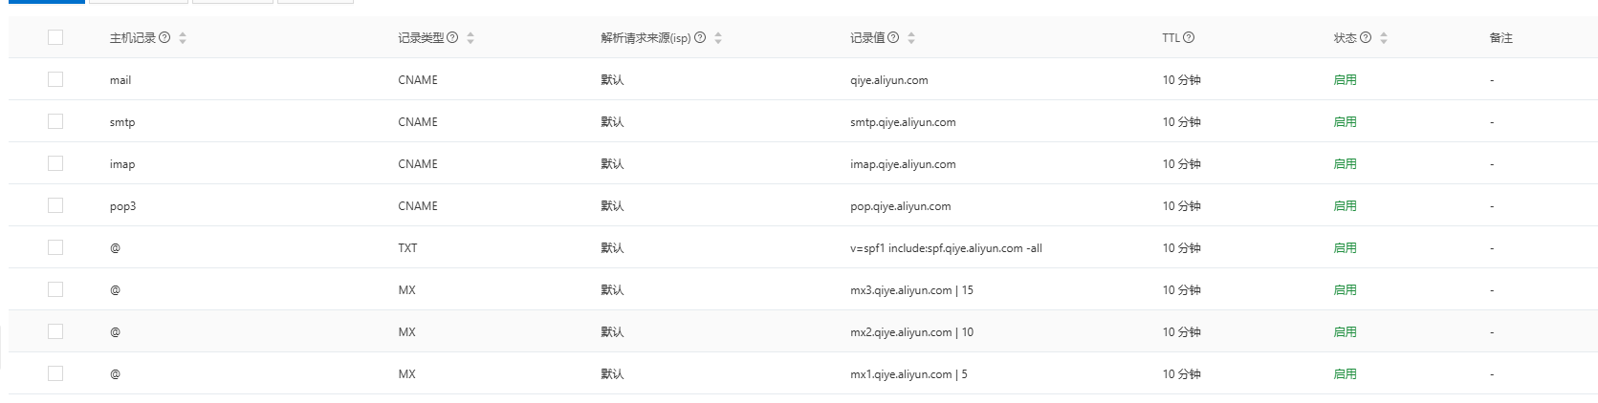The width and height of the screenshot is (1598, 403).
Task: Toggle the select-all checkbox in header
Action: [x=55, y=37]
